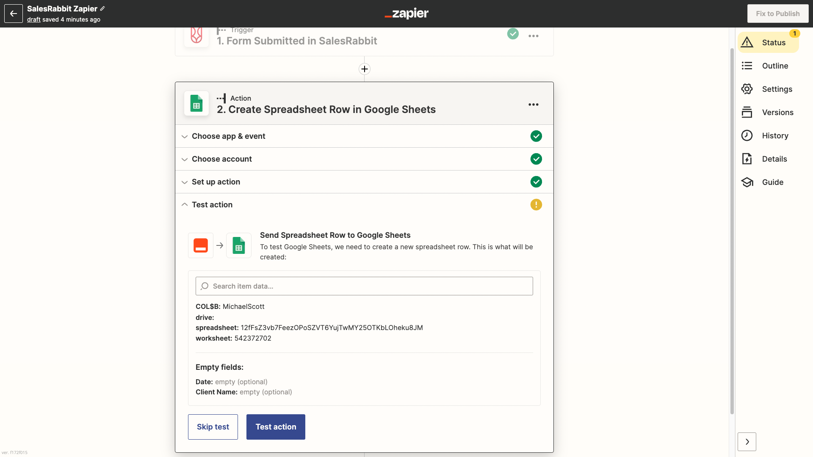This screenshot has width=813, height=457.
Task: Click the Choose account green checkmark
Action: [536, 159]
